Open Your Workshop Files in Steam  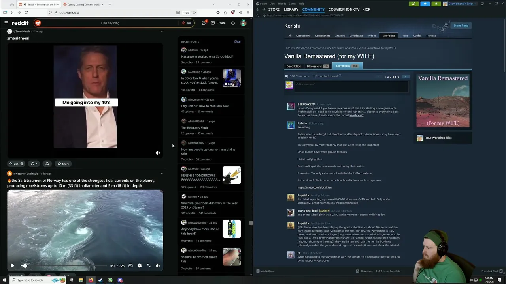pos(438,138)
